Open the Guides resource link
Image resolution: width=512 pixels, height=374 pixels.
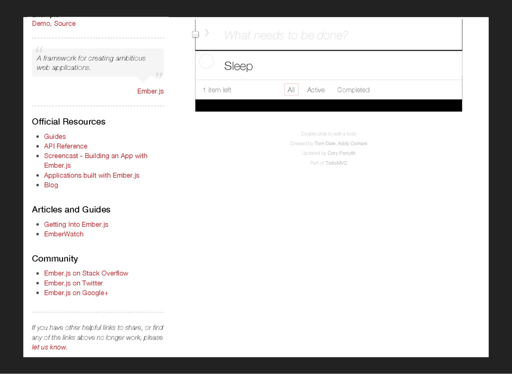[55, 136]
